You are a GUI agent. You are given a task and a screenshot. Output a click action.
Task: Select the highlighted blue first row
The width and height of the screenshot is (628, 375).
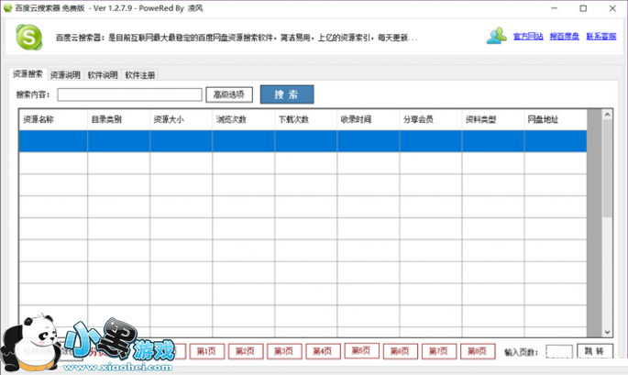303,140
